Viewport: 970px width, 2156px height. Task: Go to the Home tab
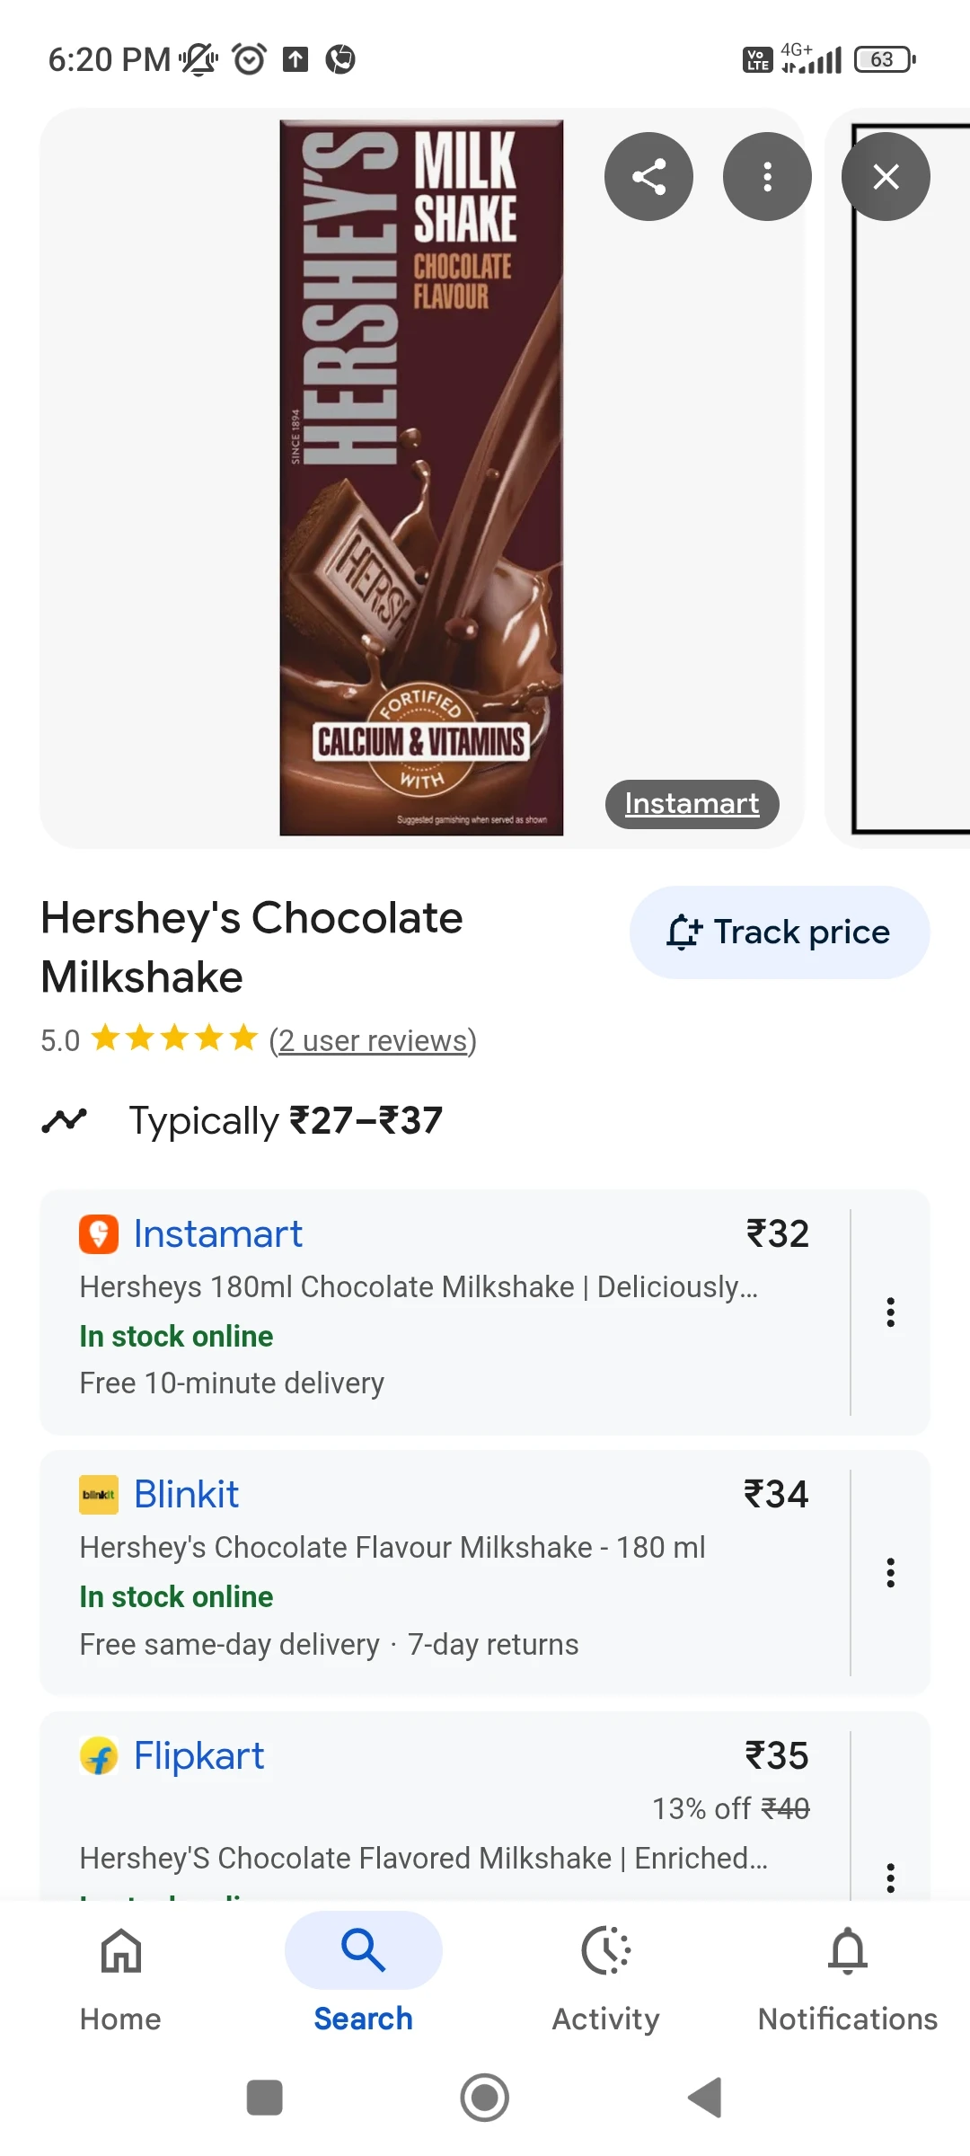click(120, 1974)
